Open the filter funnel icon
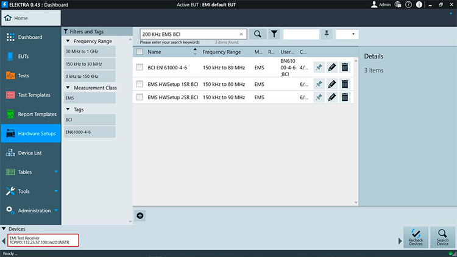 pyautogui.click(x=274, y=35)
